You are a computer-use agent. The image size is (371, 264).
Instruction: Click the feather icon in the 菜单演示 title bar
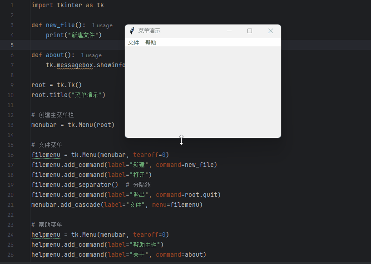tap(132, 31)
